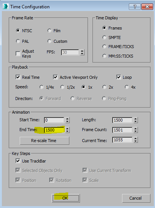
Task: Click the help question mark button
Action: tap(135, 7)
